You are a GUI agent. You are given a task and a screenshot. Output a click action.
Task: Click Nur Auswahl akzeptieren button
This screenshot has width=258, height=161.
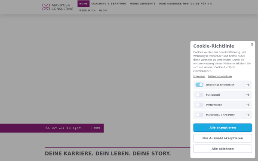pos(222,138)
